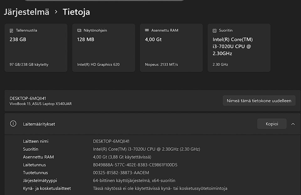The image size is (301, 195).
Task: Select the VivoBook 15_ASUS Laptop X540UAR text
Action: point(40,104)
